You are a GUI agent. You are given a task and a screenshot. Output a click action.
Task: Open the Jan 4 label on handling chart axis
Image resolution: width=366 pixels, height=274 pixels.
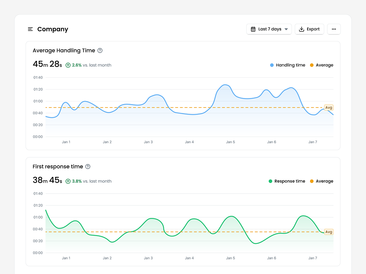click(x=189, y=142)
